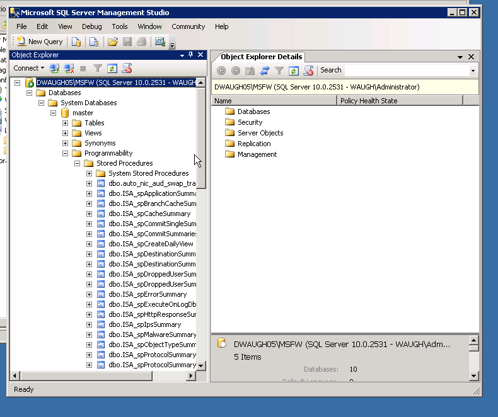Select the Object Explorer Details tab
This screenshot has height=417, width=498.
click(x=261, y=57)
